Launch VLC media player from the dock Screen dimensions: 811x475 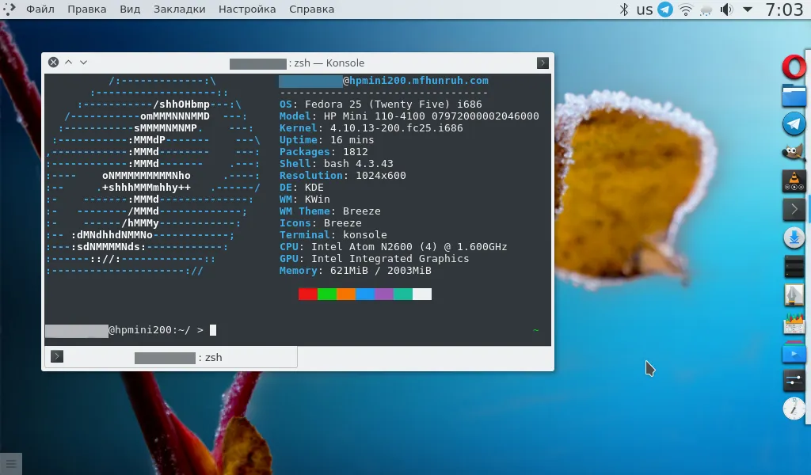(x=794, y=181)
